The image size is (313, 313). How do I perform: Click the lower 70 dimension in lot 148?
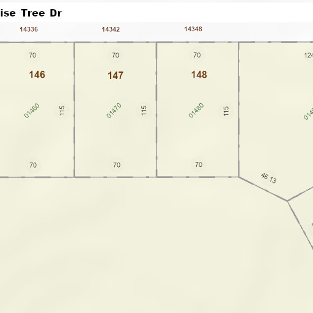[x=199, y=164]
